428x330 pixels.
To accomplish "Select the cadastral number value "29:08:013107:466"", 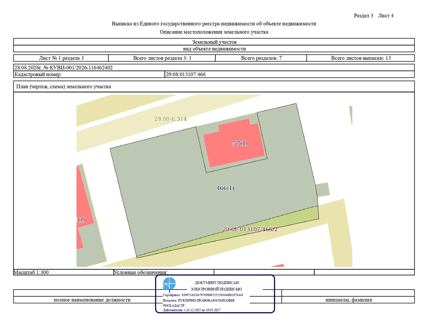I will [x=186, y=75].
